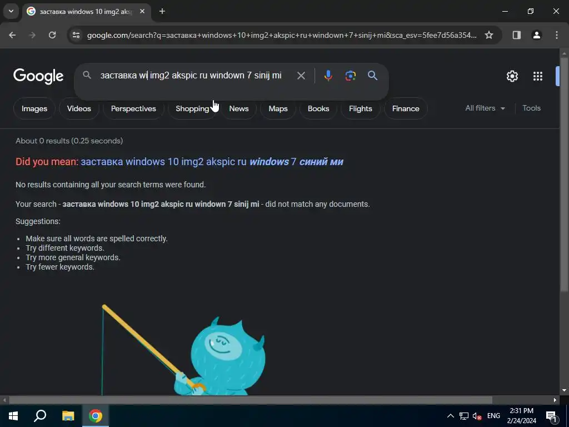The height and width of the screenshot is (427, 569).
Task: Click Chrome icon in taskbar
Action: 96,416
